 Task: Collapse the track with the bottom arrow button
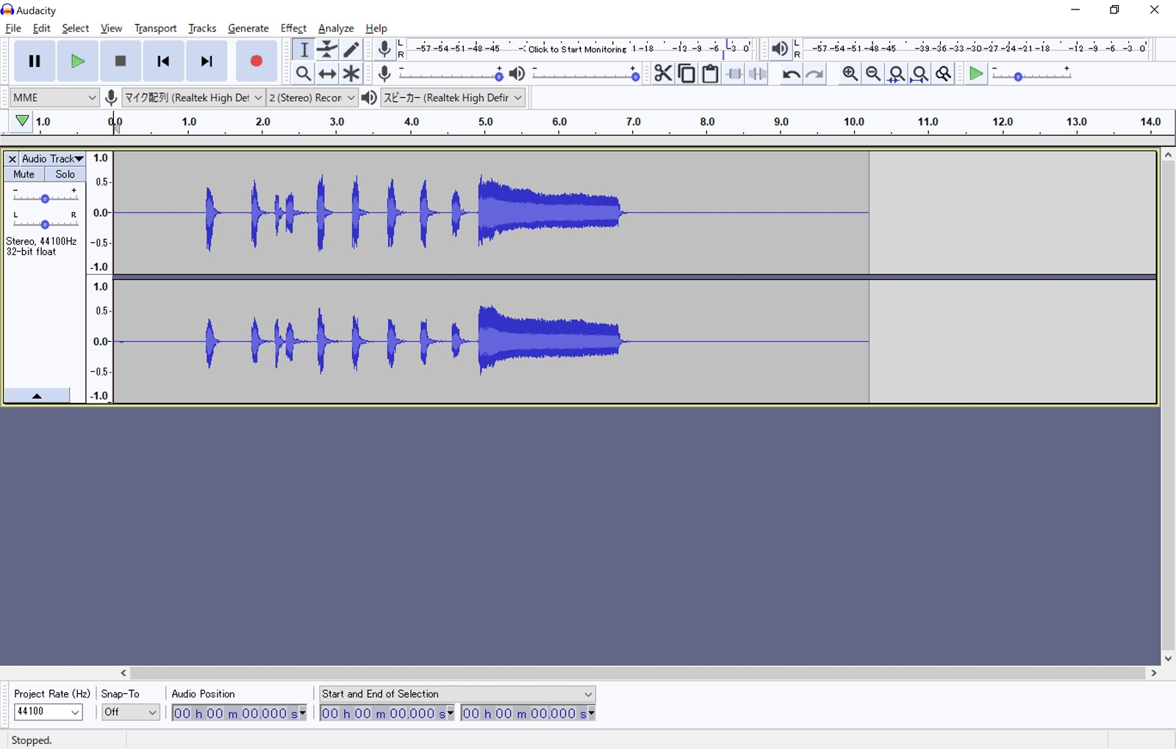point(37,396)
